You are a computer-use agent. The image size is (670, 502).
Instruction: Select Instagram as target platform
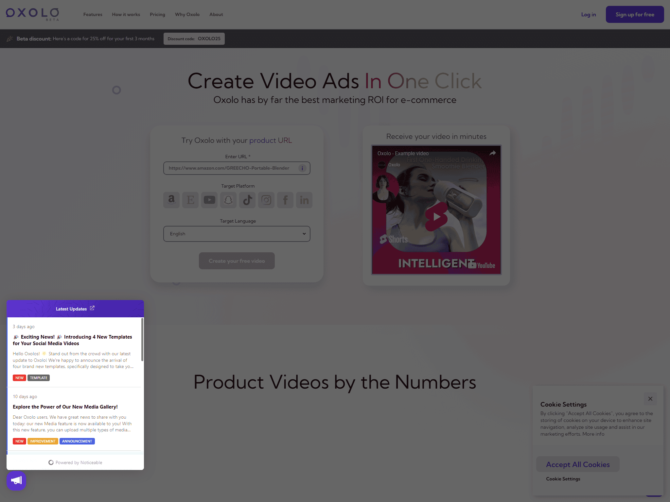pyautogui.click(x=266, y=200)
